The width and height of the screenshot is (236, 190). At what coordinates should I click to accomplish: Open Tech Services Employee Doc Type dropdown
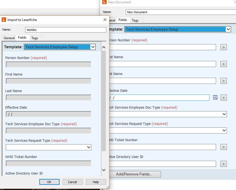pyautogui.click(x=224, y=114)
